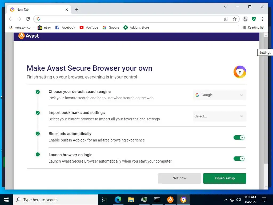The height and width of the screenshot is (205, 273).
Task: Click the forward navigation arrow
Action: click(x=19, y=19)
